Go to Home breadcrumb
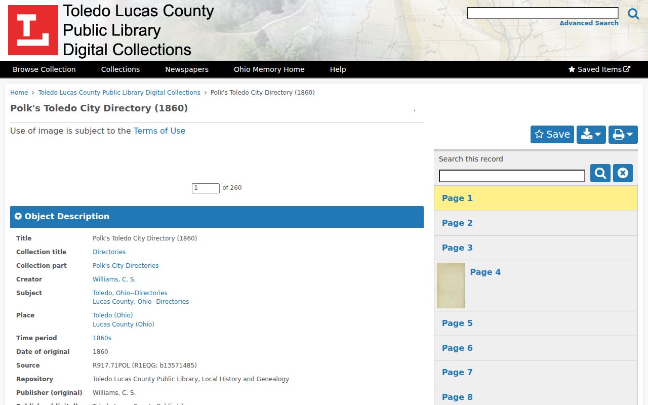648x405 pixels. [19, 93]
